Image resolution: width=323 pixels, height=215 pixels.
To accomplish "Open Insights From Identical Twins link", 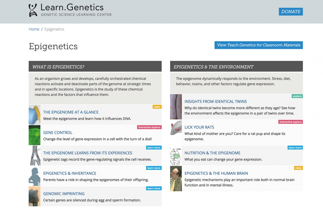I will coord(215,102).
